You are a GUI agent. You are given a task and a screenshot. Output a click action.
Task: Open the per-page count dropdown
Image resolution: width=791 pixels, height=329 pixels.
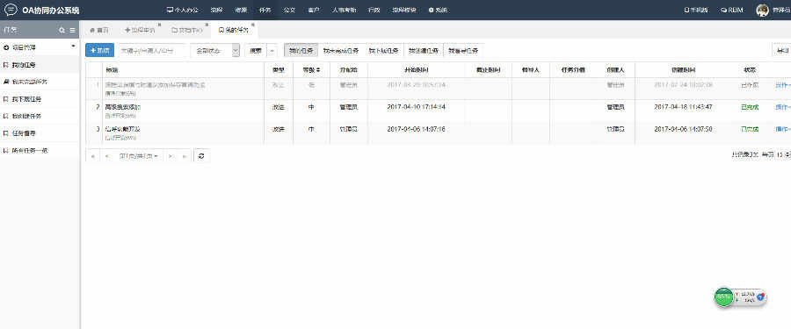click(x=783, y=155)
